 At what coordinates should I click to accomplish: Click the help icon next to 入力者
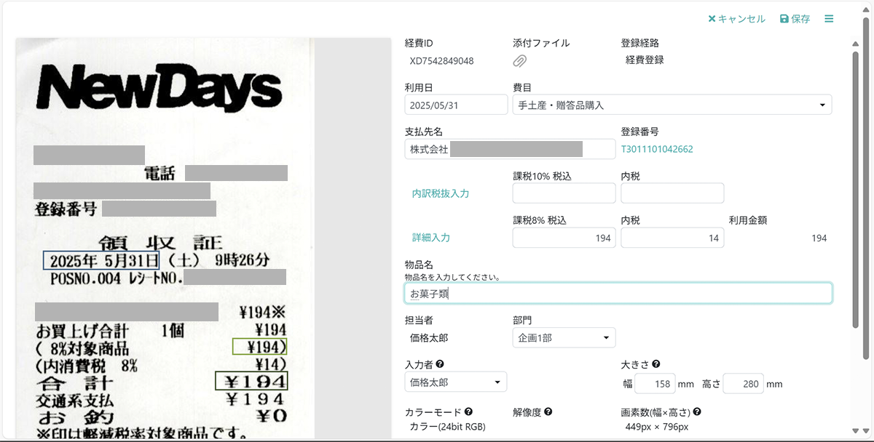pos(440,364)
